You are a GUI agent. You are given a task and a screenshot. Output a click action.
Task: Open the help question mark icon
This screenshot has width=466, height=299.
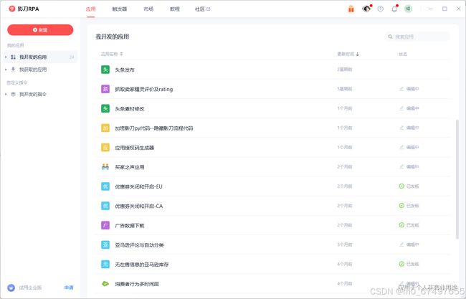tap(381, 9)
